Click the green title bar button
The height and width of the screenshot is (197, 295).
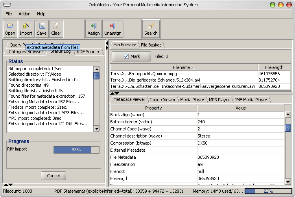click(x=273, y=5)
